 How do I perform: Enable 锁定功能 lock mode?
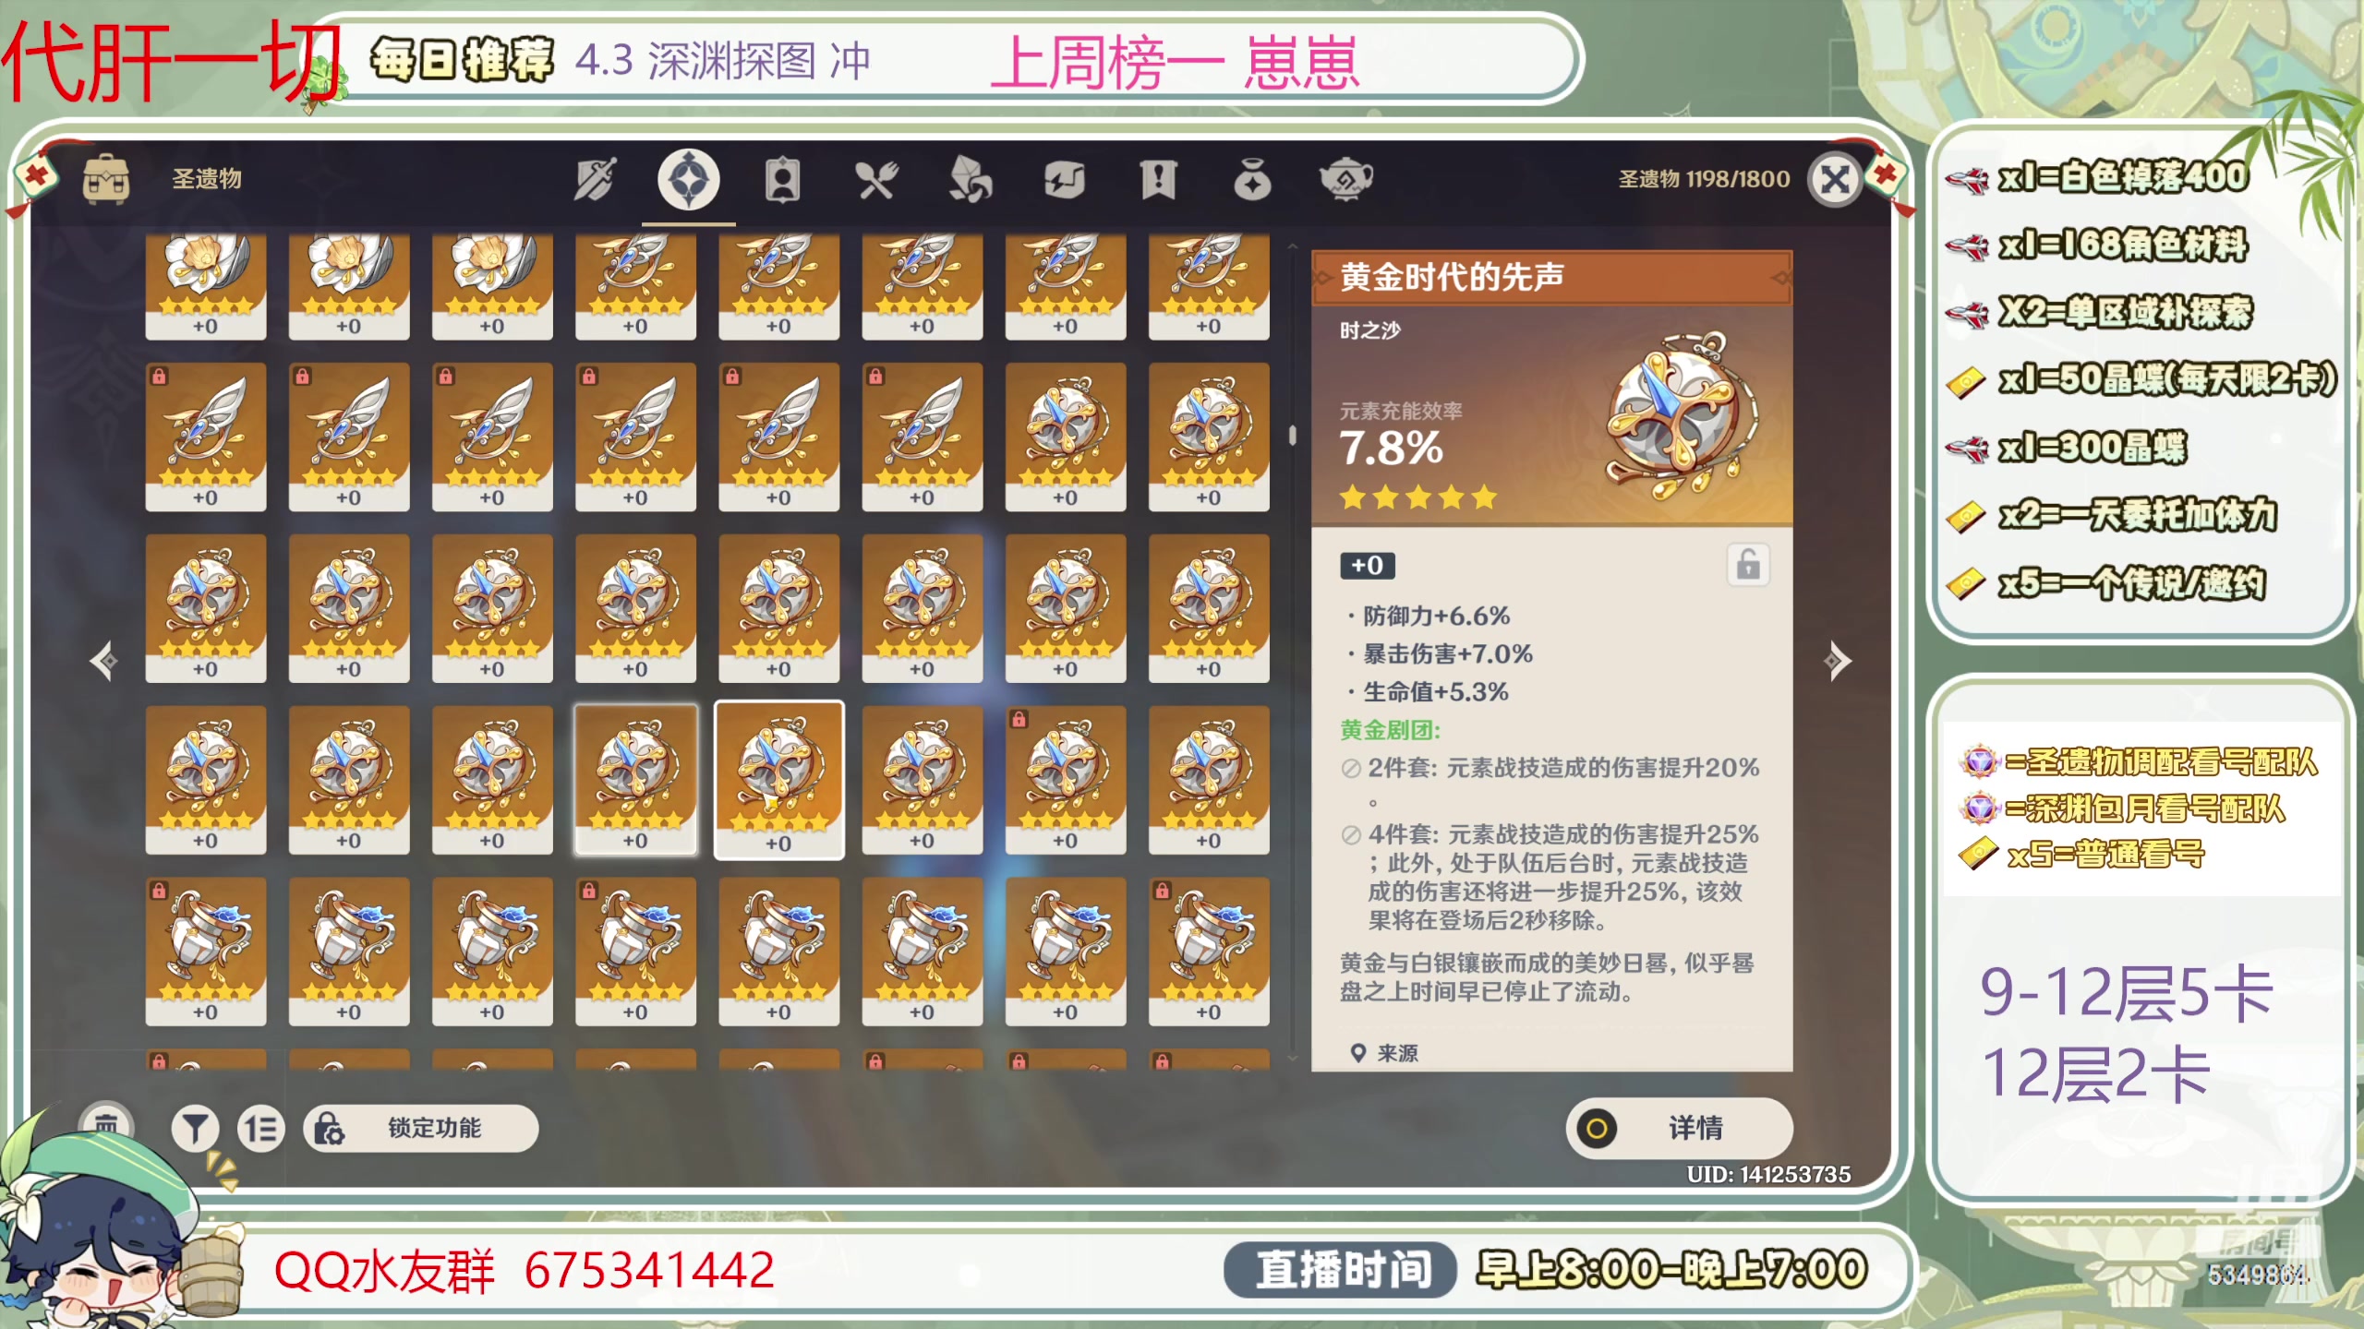tap(421, 1128)
